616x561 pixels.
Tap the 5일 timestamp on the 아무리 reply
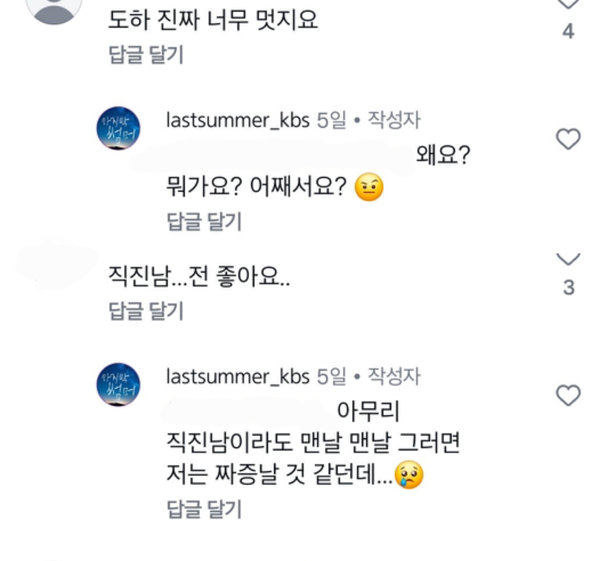[x=331, y=377]
